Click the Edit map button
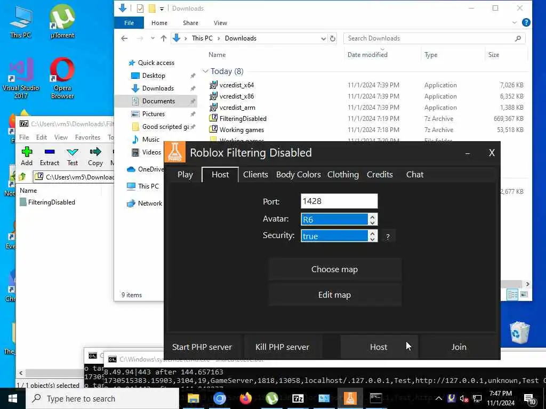 tap(335, 295)
